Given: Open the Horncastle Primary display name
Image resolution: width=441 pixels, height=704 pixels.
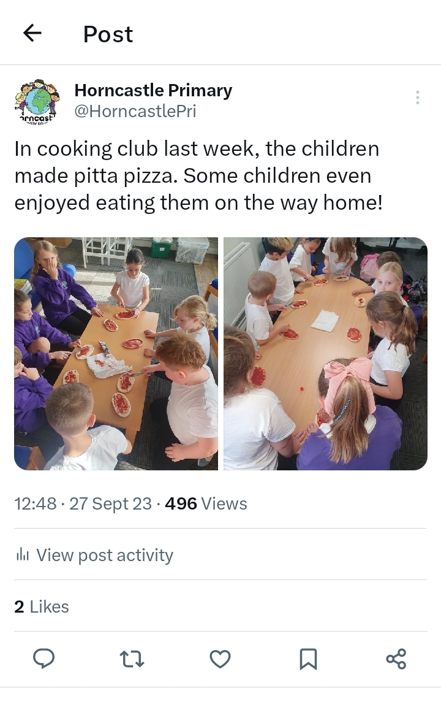Looking at the screenshot, I should pyautogui.click(x=153, y=90).
